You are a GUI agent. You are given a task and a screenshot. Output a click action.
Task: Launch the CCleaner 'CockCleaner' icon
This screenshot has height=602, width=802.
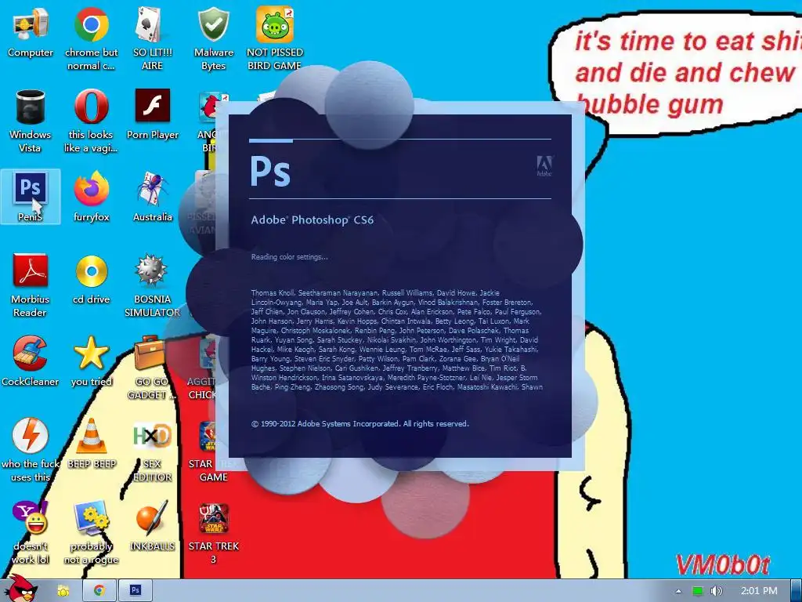(31, 361)
